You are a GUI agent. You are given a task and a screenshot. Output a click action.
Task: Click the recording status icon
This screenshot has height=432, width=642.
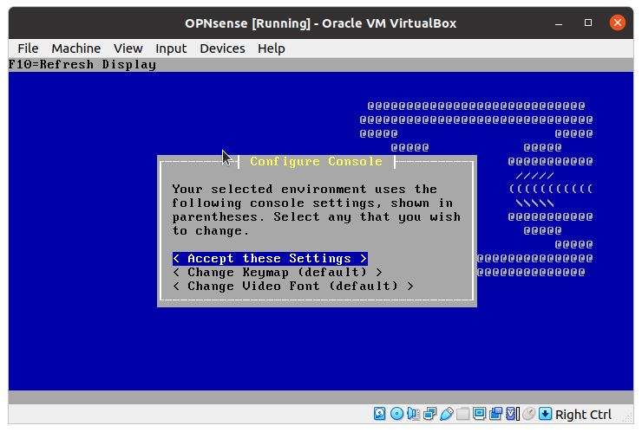tap(496, 414)
